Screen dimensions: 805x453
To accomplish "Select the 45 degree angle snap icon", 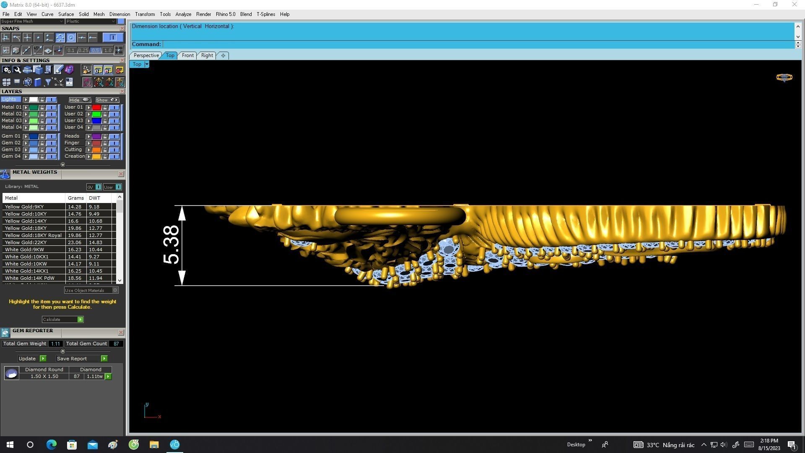I will click(x=38, y=50).
